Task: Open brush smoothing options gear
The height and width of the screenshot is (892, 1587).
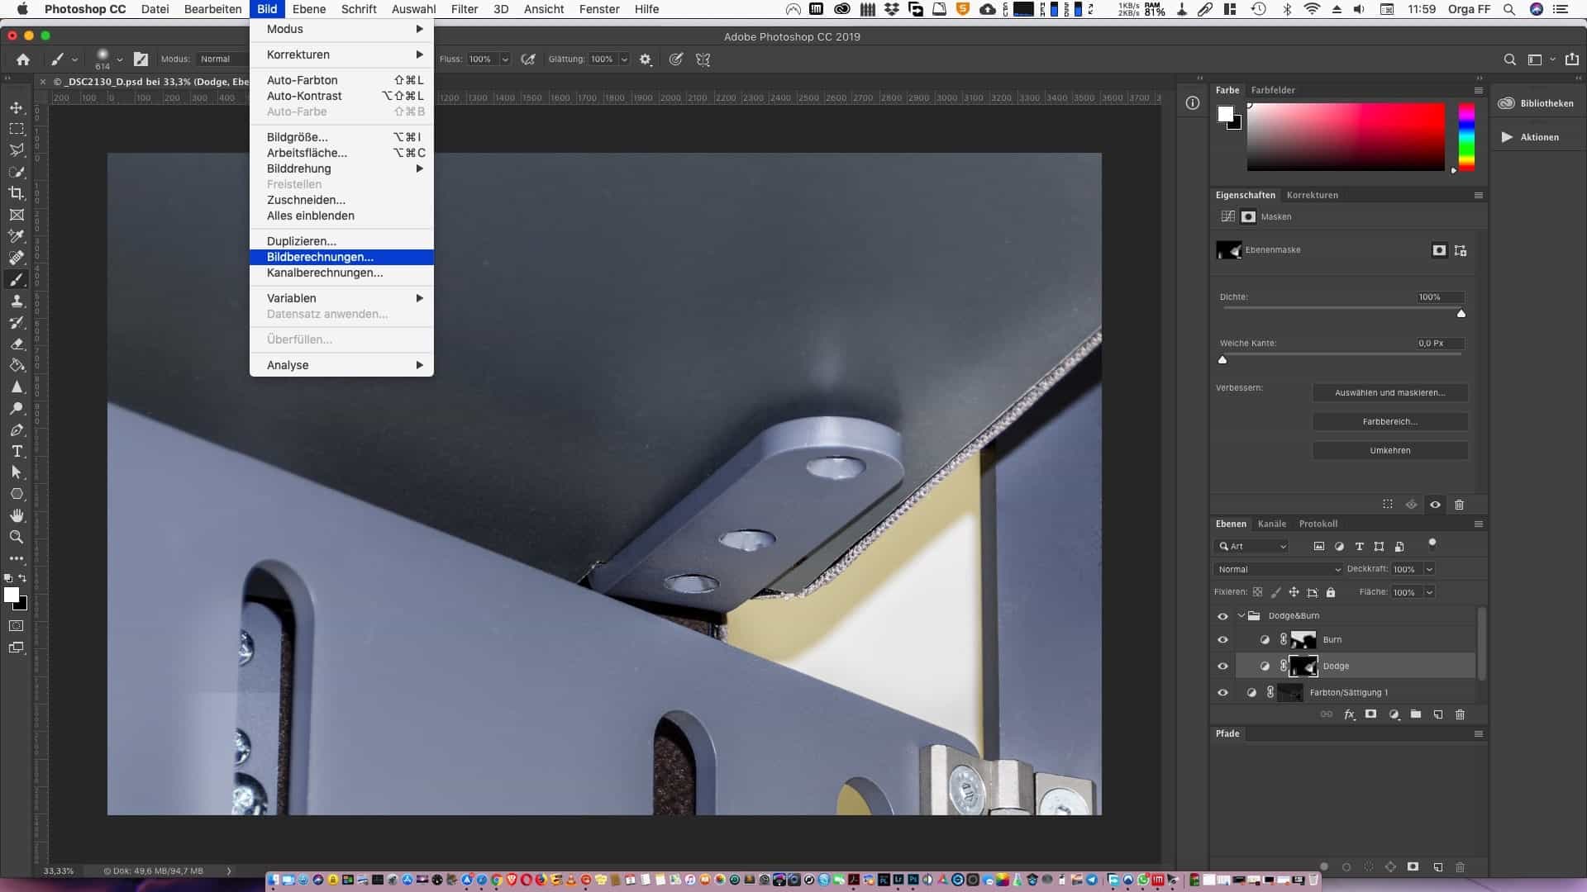Action: point(646,59)
